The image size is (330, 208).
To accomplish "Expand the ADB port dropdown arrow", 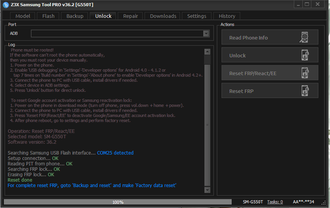I will 206,34.
